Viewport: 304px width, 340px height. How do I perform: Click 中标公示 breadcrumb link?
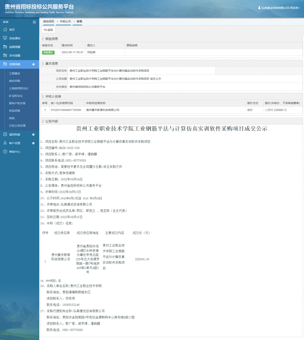pos(65,22)
